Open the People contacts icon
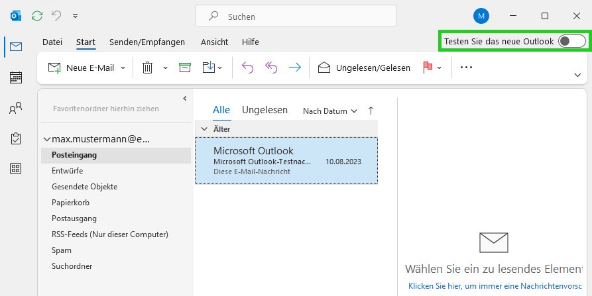This screenshot has height=296, width=592. tap(15, 108)
